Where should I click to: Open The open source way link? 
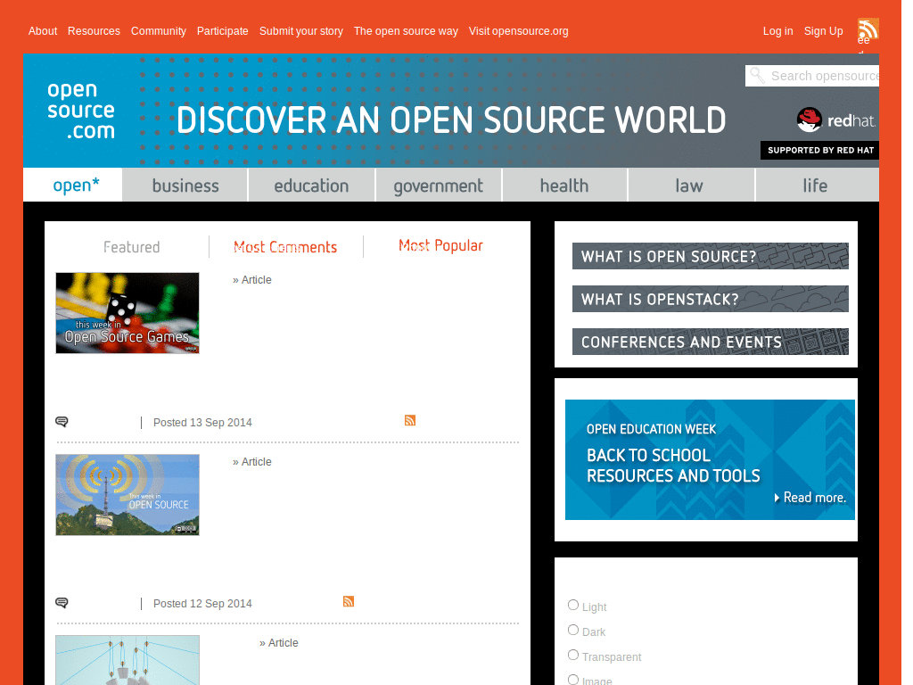406,31
